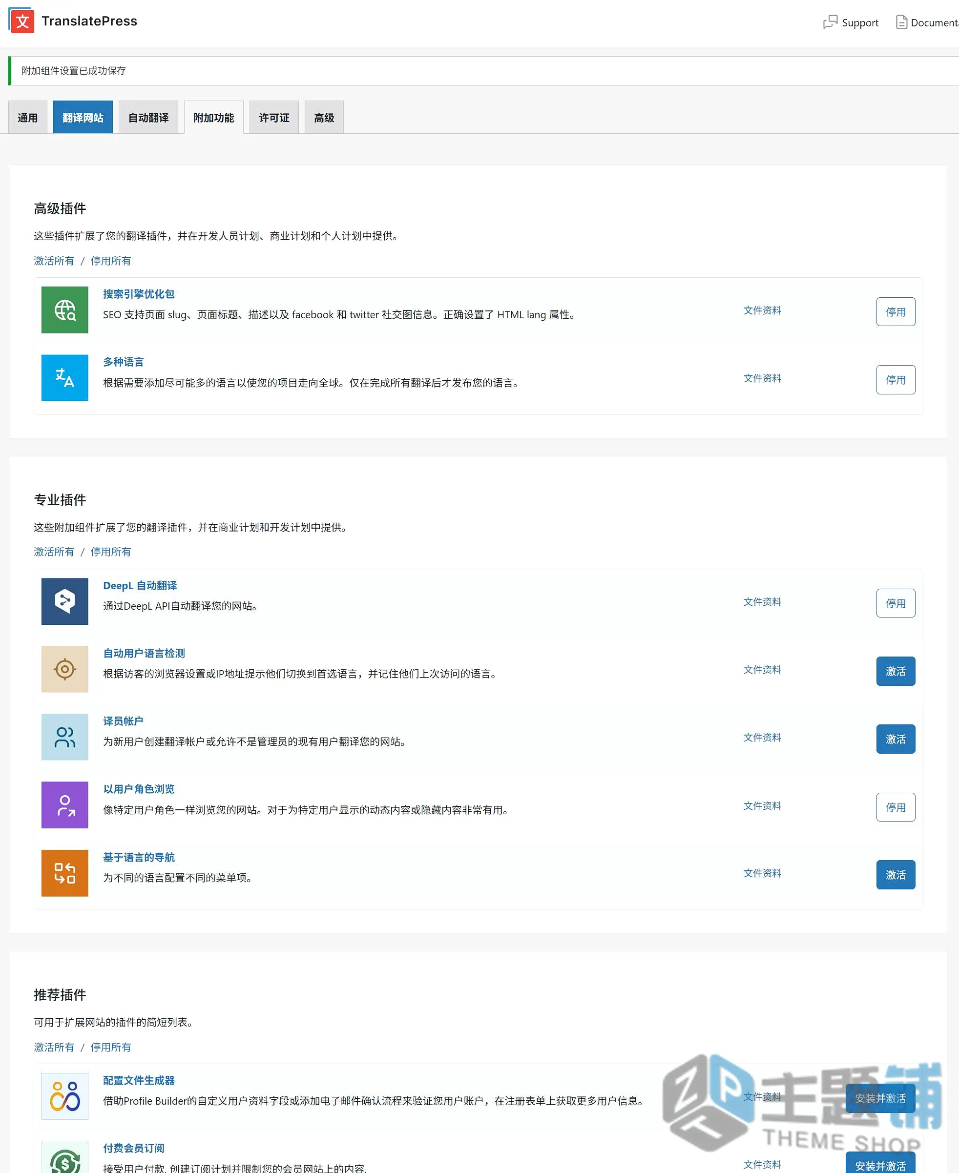This screenshot has height=1173, width=959.
Task: Activate all plugins under 推荐插件
Action: [54, 1047]
